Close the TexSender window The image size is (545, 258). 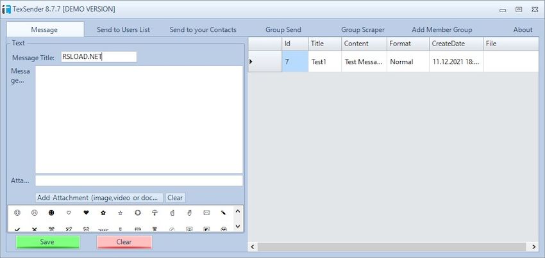[535, 10]
